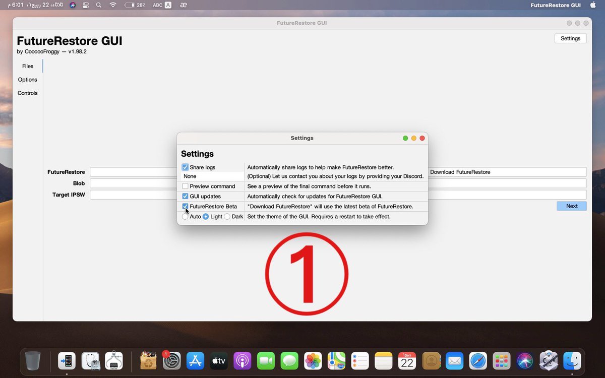Launch FaceTime from the Dock
Screen dimensions: 605x378
[266, 361]
